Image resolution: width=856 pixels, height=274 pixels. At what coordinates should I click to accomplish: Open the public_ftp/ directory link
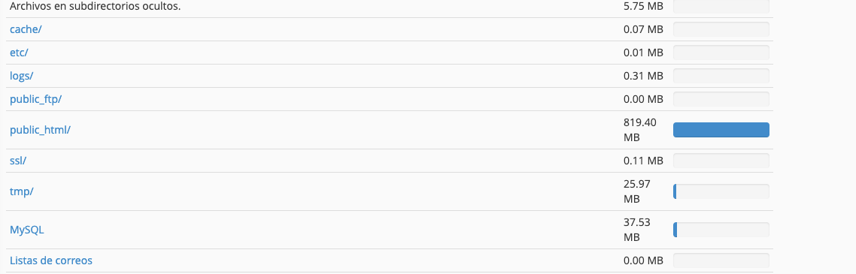35,99
